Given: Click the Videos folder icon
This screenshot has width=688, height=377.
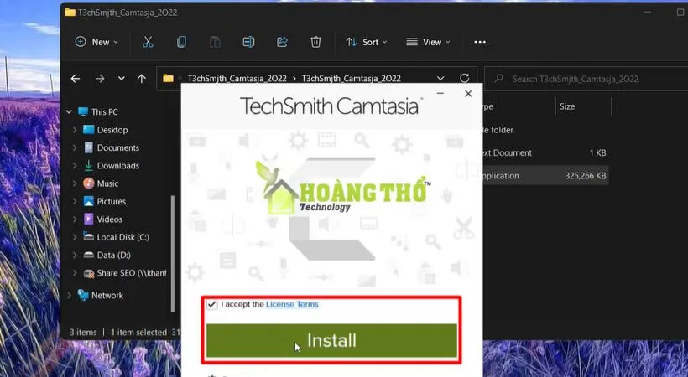Looking at the screenshot, I should pyautogui.click(x=89, y=219).
